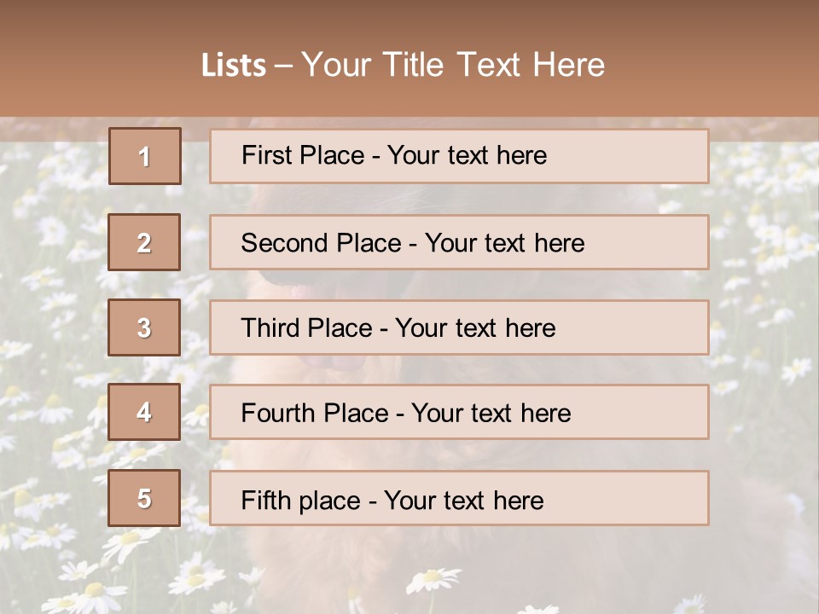The height and width of the screenshot is (614, 819).
Task: Select the number 2 square
Action: (144, 242)
